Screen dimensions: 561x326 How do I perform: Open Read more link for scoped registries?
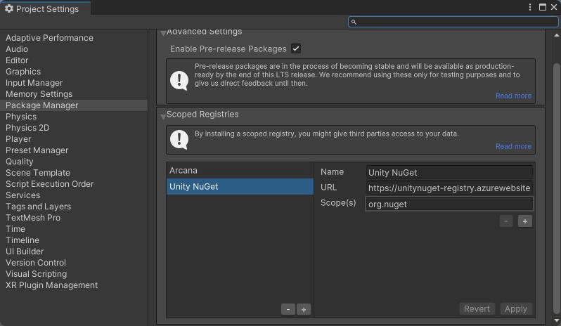click(x=513, y=146)
